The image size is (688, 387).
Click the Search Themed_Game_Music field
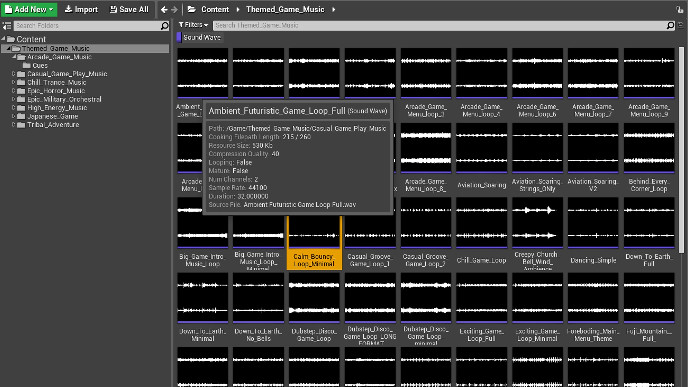pos(440,25)
